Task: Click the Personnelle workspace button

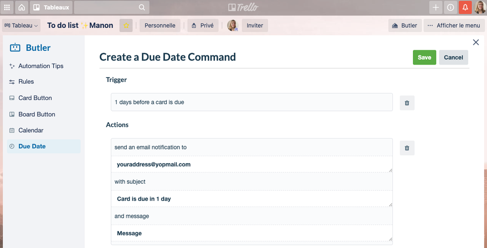Action: [x=160, y=25]
